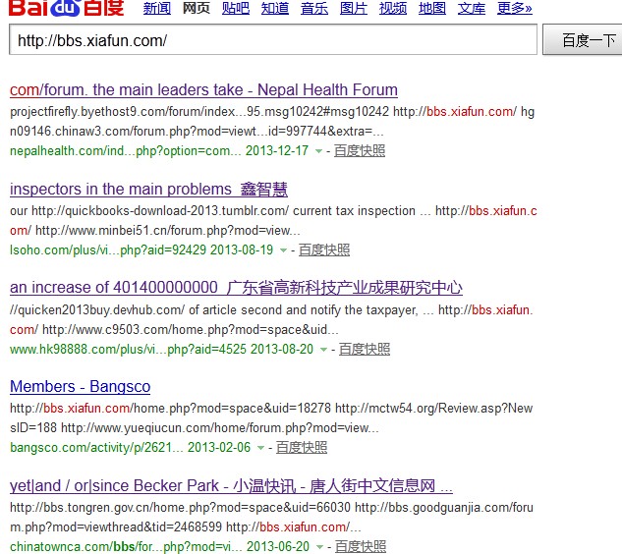
Task: Expand the 更多» menu link
Action: 515,8
